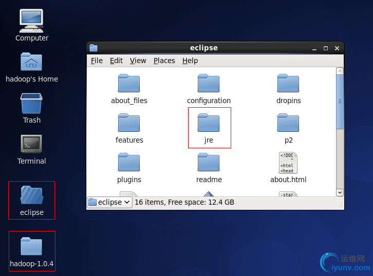This screenshot has height=276, width=373.
Task: Open the Help menu
Action: (190, 61)
